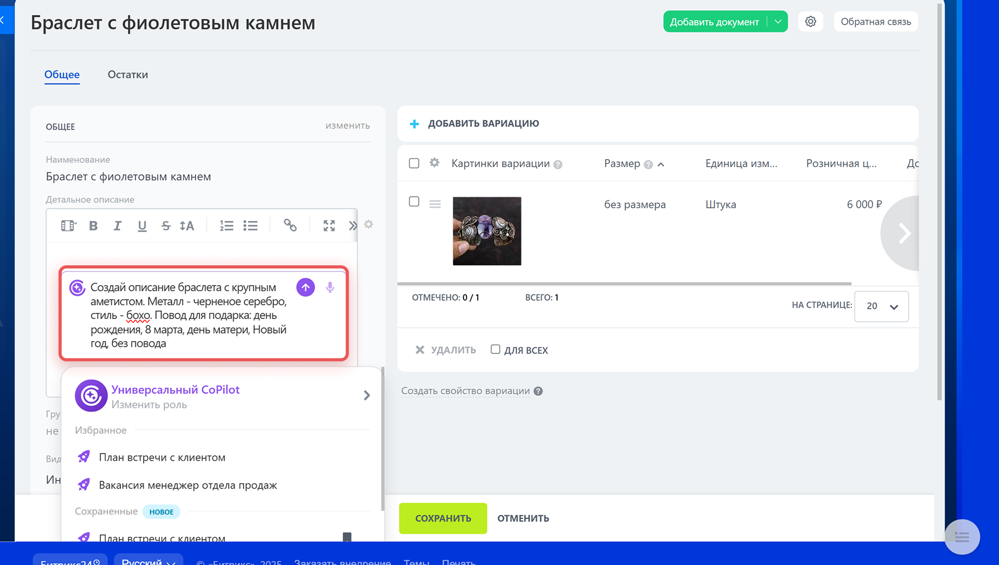
Task: Open the items-per-page dropdown showing 20
Action: pyautogui.click(x=881, y=306)
